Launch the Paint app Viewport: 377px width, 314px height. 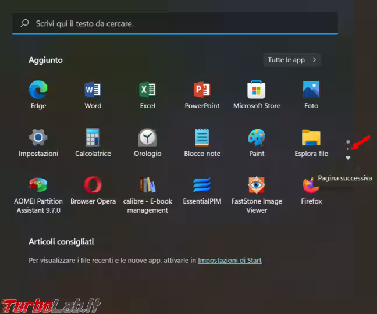tap(257, 142)
